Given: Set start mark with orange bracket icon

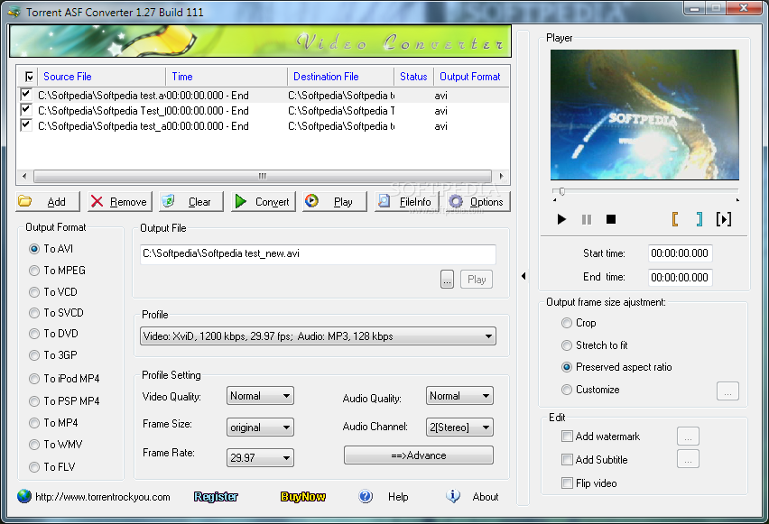Looking at the screenshot, I should [x=675, y=219].
